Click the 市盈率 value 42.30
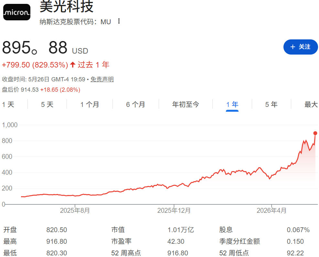This screenshot has height=257, width=319. click(x=176, y=242)
